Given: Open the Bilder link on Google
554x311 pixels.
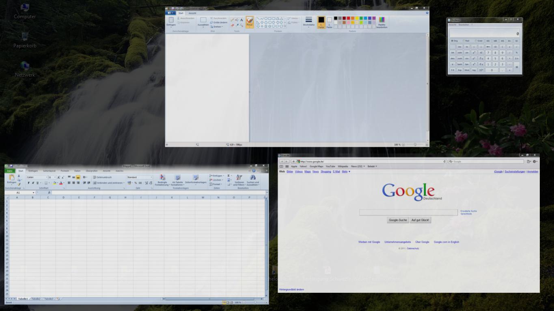Looking at the screenshot, I should point(290,172).
